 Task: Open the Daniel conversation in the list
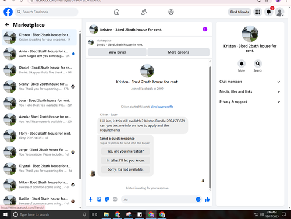[40, 70]
